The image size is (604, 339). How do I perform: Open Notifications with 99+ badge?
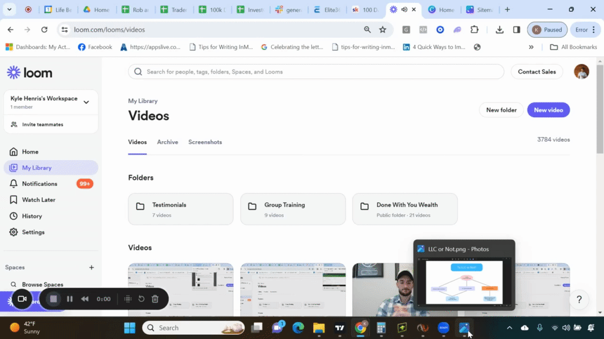(51, 184)
